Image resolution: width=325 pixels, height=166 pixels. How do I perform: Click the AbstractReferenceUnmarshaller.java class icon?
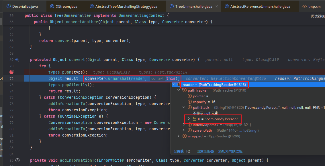[x=227, y=6]
